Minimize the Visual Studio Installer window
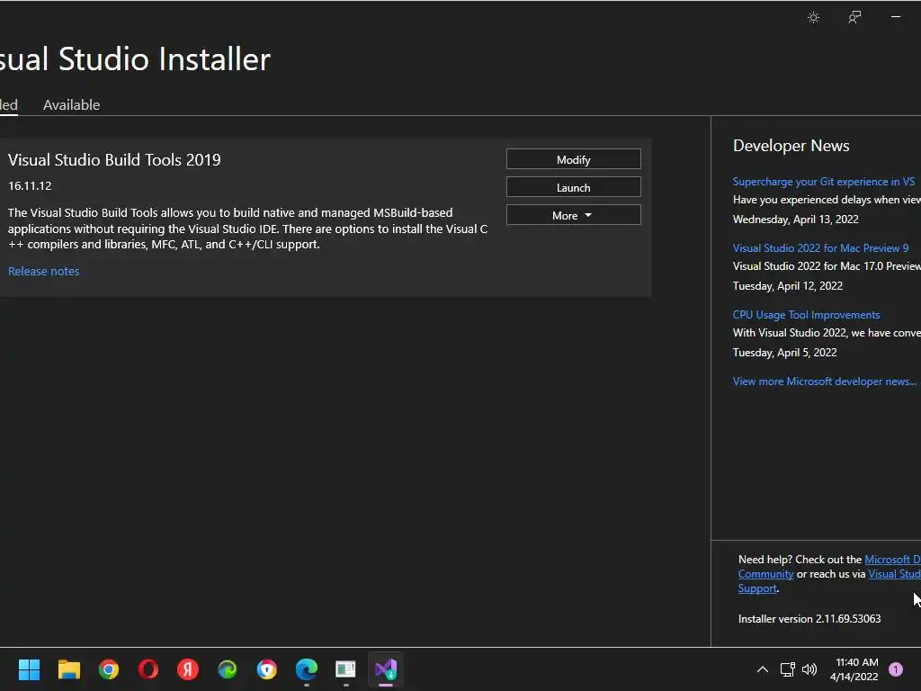 point(896,18)
